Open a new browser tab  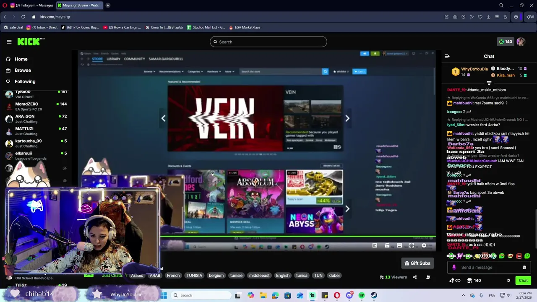[108, 5]
